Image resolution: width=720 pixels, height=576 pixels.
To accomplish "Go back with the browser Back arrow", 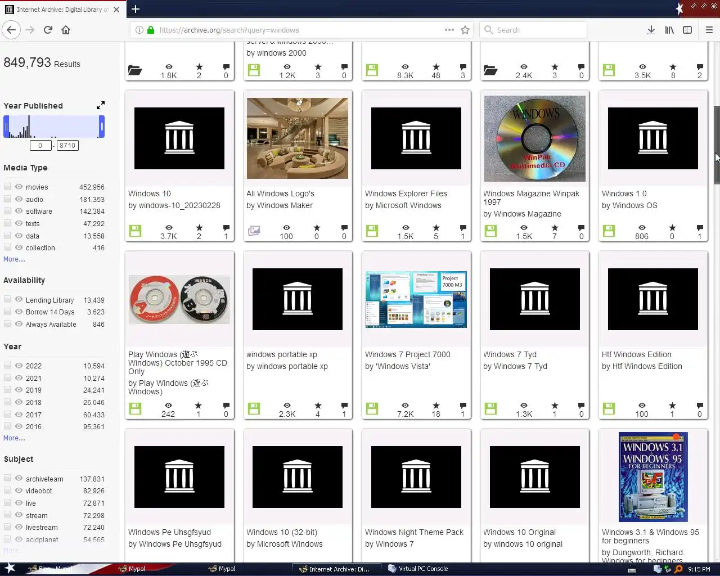I will click(11, 30).
